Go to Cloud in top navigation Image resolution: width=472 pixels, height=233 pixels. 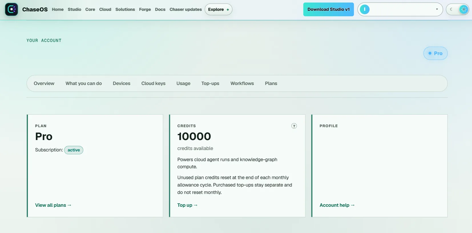(105, 9)
